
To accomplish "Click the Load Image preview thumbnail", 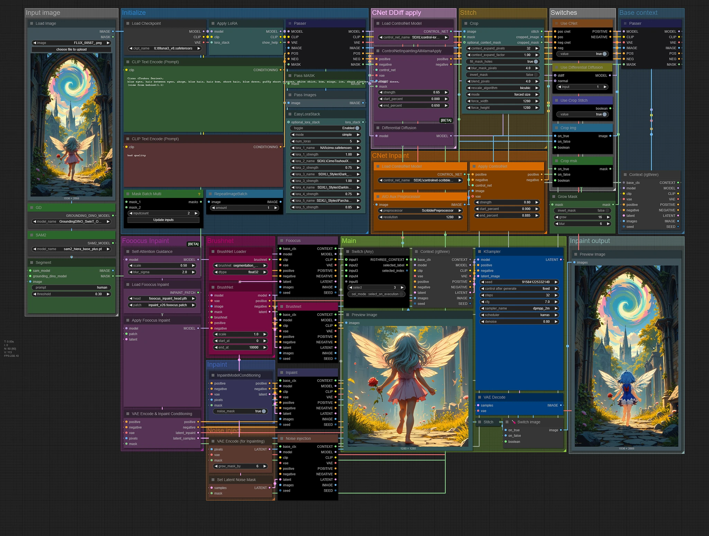I will (71, 125).
